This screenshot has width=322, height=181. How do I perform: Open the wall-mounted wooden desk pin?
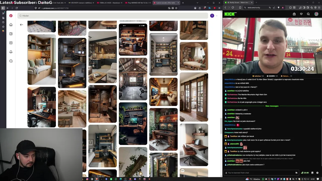coord(194,145)
